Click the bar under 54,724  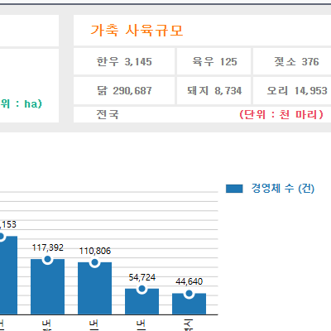coord(142,301)
